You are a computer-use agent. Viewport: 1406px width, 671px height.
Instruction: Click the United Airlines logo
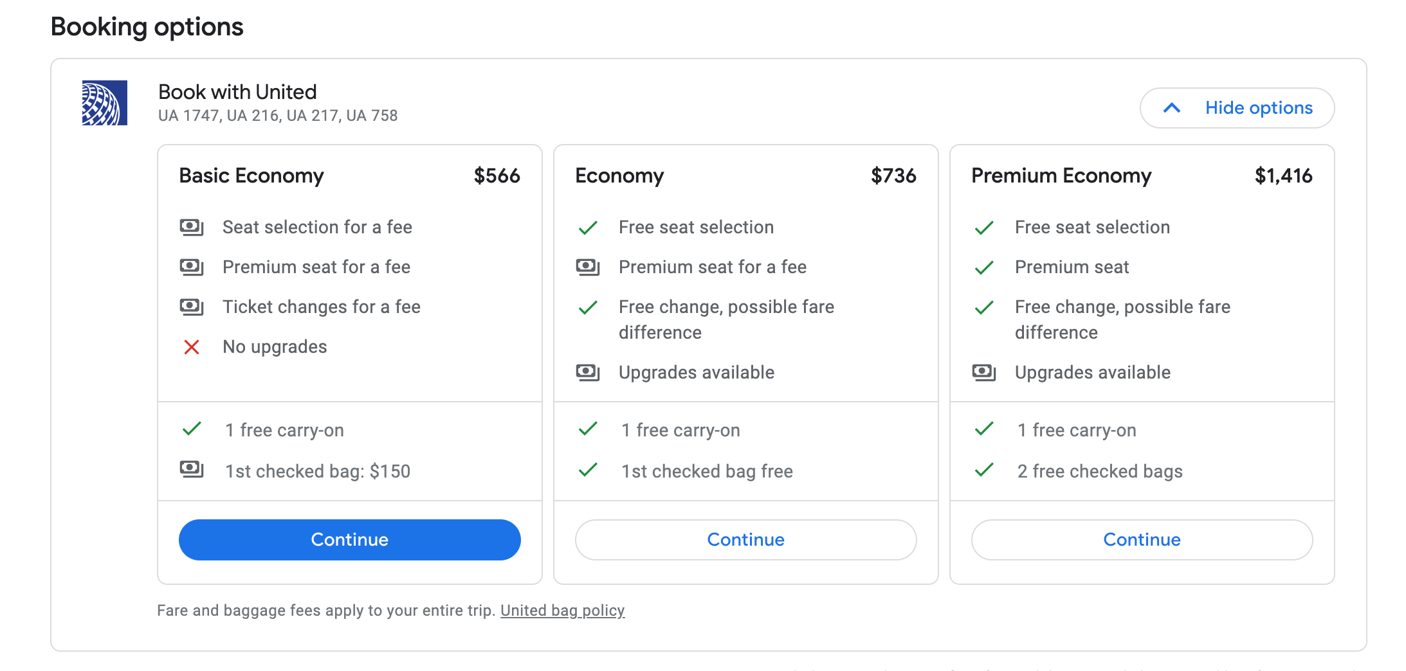click(104, 103)
